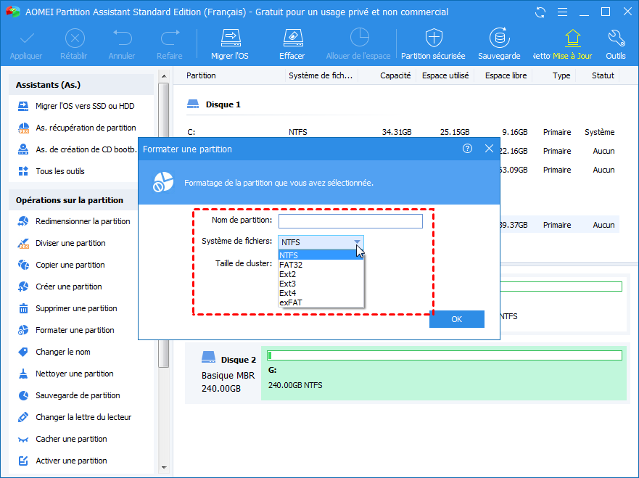This screenshot has height=478, width=639.
Task: Select exFAT in file system list
Action: 321,302
